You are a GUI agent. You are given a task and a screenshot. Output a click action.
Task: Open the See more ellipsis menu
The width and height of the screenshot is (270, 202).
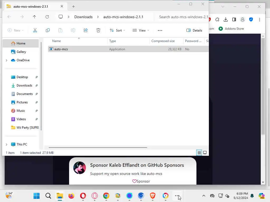(160, 31)
